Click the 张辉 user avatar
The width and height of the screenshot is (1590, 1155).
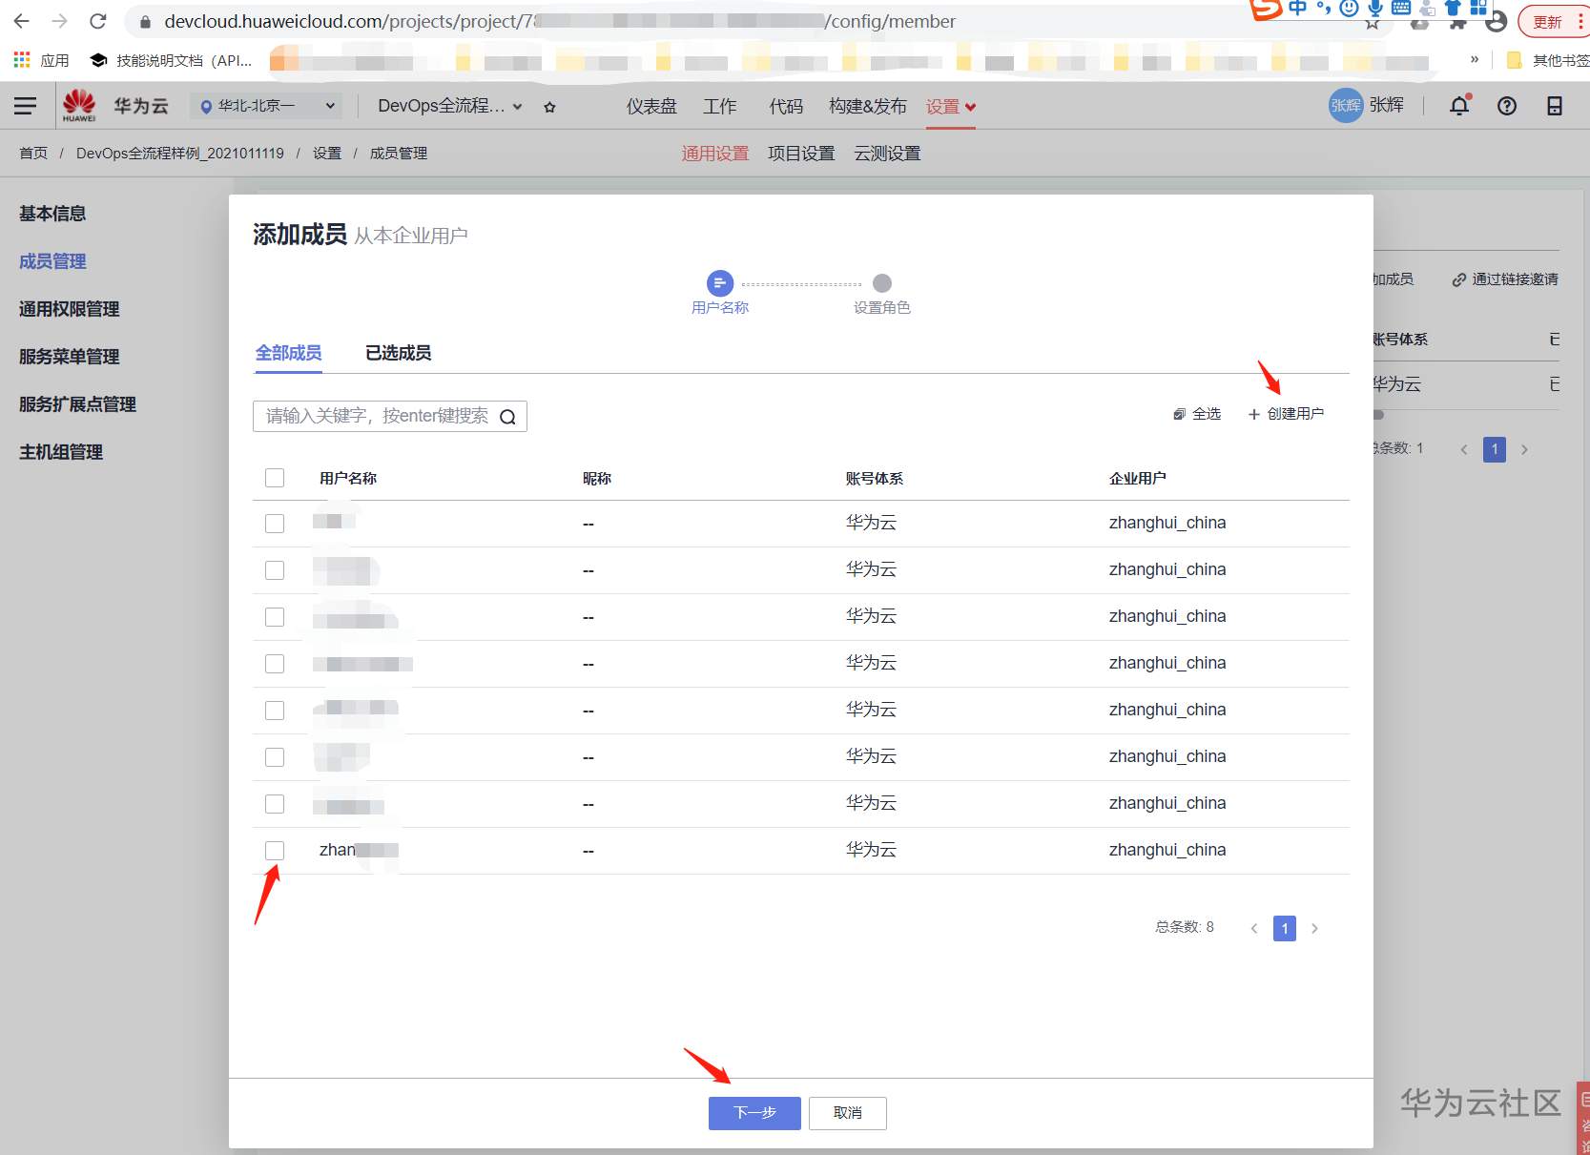pyautogui.click(x=1346, y=105)
